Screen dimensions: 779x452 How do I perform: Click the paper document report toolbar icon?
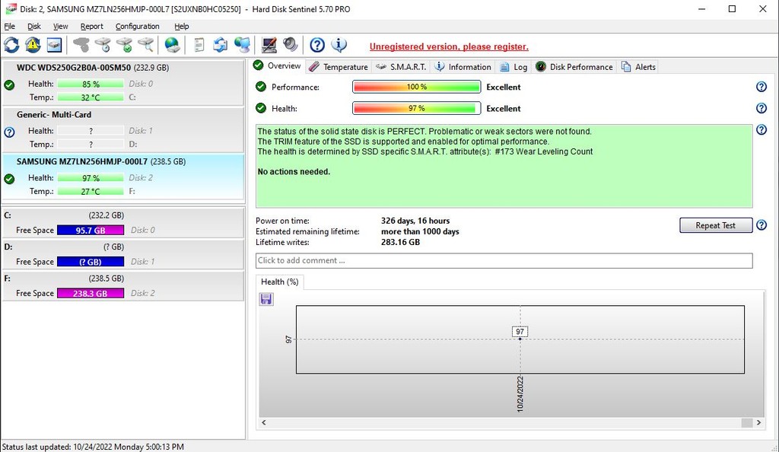(199, 45)
